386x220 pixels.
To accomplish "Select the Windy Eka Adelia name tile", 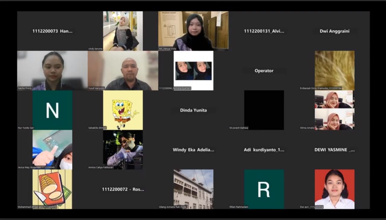I will 193,150.
